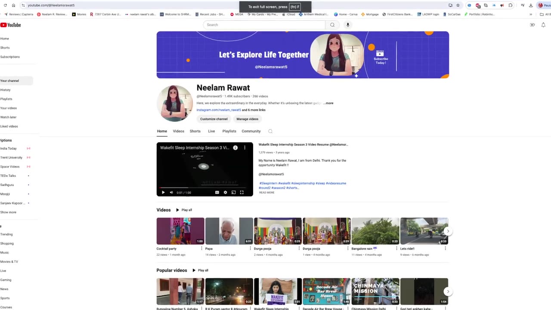
Task: Click the YouTube logo
Action: pos(11,25)
